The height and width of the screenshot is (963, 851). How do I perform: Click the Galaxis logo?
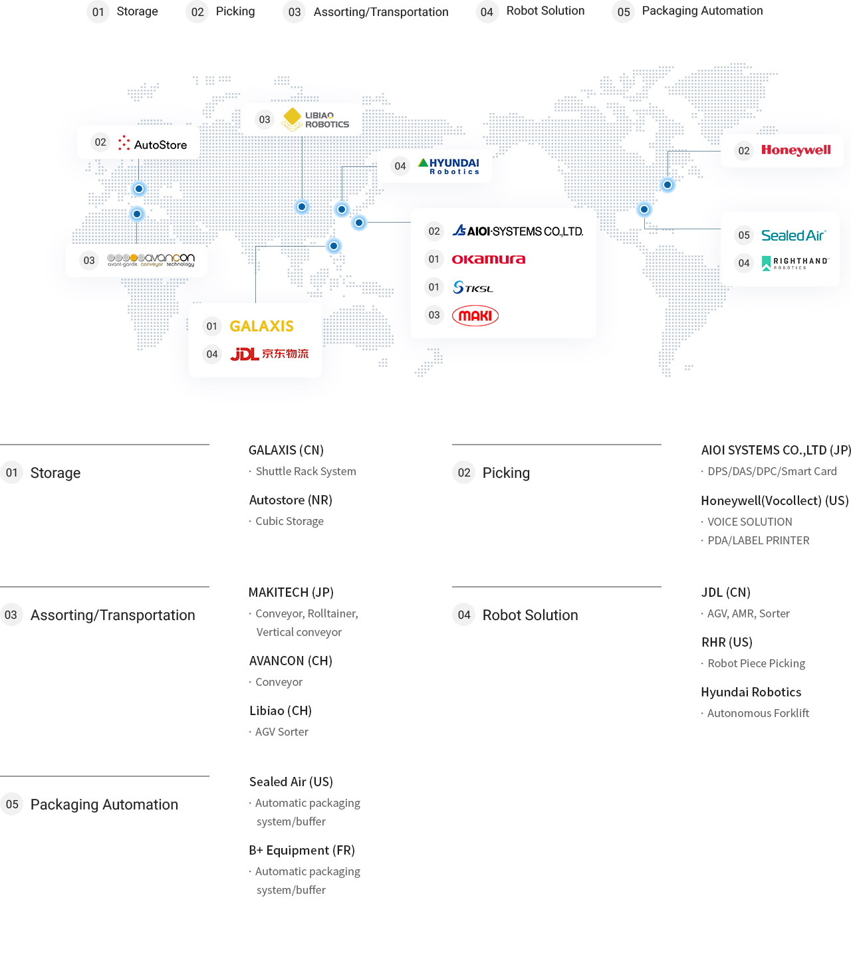coord(261,326)
